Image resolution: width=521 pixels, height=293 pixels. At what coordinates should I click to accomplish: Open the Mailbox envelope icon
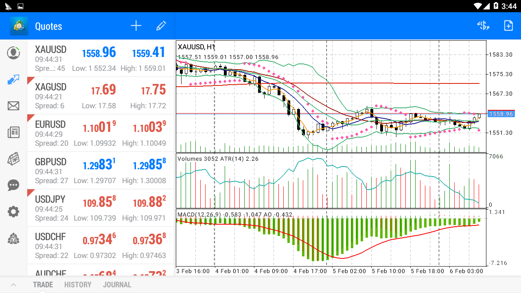click(13, 106)
